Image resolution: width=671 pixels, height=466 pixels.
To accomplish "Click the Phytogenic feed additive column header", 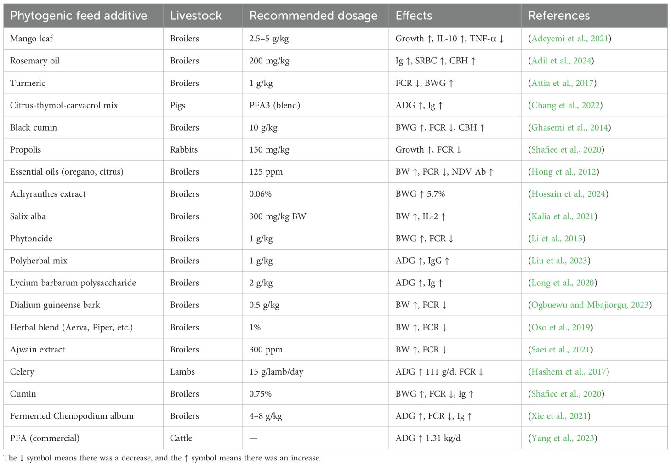I will (79, 16).
